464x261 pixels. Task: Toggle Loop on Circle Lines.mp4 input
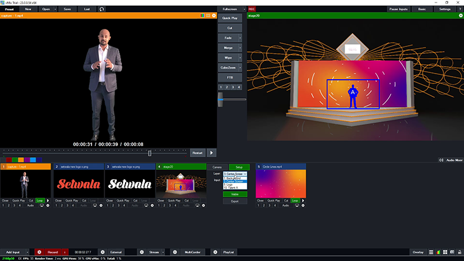(295, 201)
